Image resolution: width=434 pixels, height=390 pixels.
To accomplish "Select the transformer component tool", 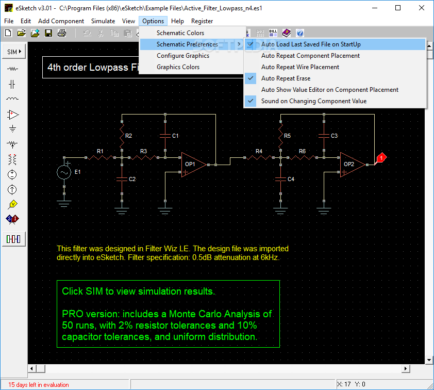I will tap(12, 159).
